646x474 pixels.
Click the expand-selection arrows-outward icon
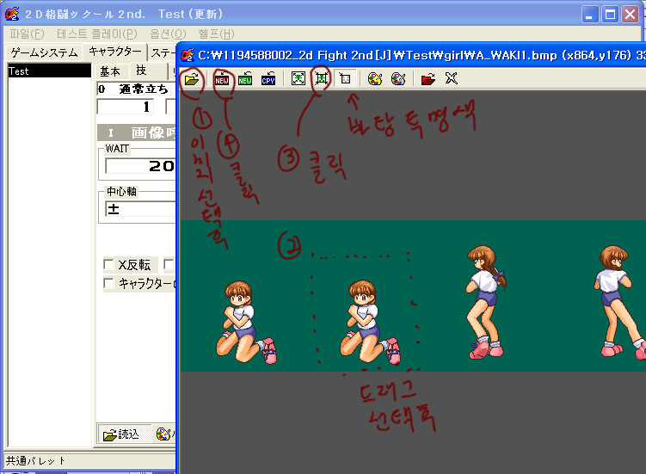pos(298,78)
